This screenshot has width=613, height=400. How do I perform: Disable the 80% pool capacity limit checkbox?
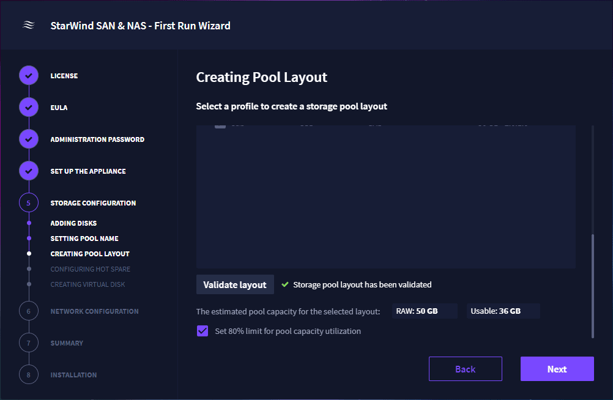pyautogui.click(x=202, y=331)
